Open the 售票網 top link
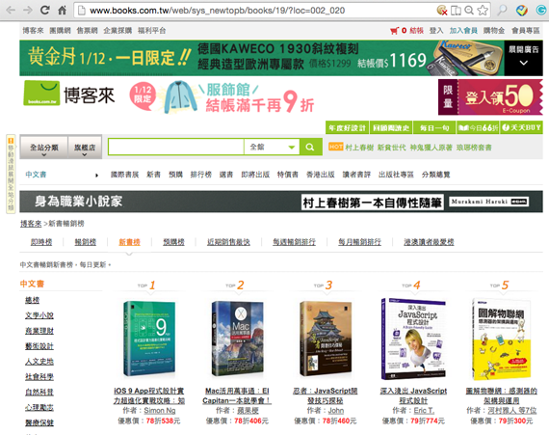This screenshot has height=435, width=549. tap(88, 31)
